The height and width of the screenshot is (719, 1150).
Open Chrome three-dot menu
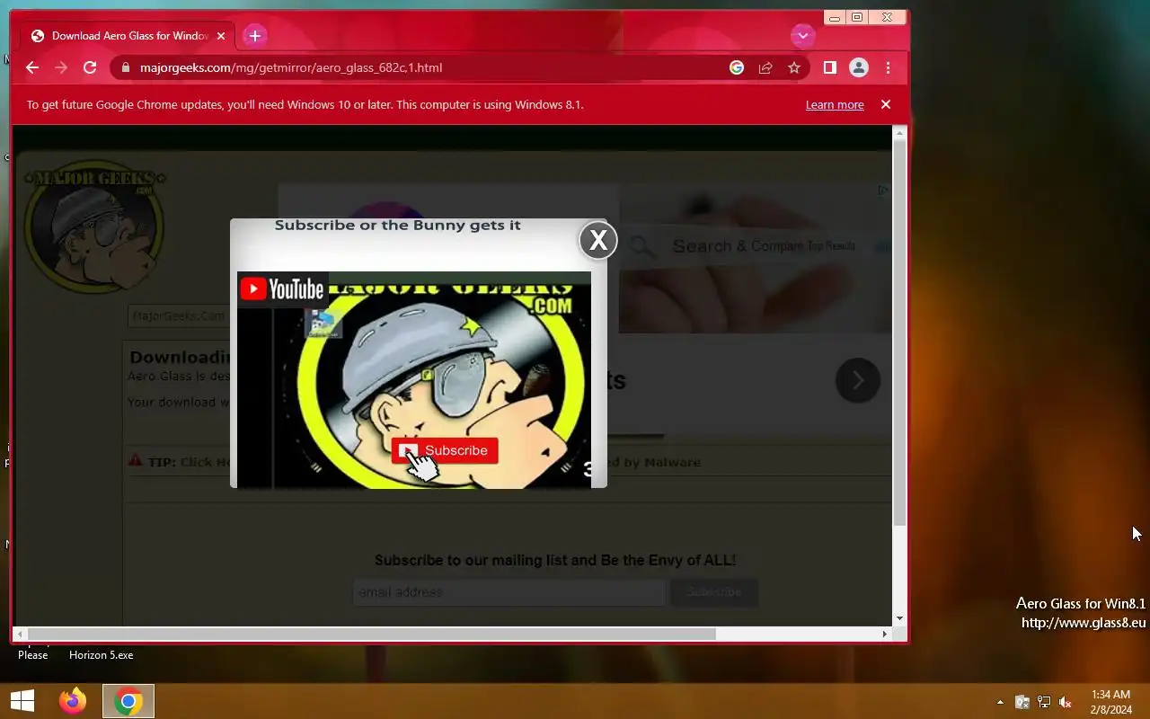pyautogui.click(x=888, y=67)
